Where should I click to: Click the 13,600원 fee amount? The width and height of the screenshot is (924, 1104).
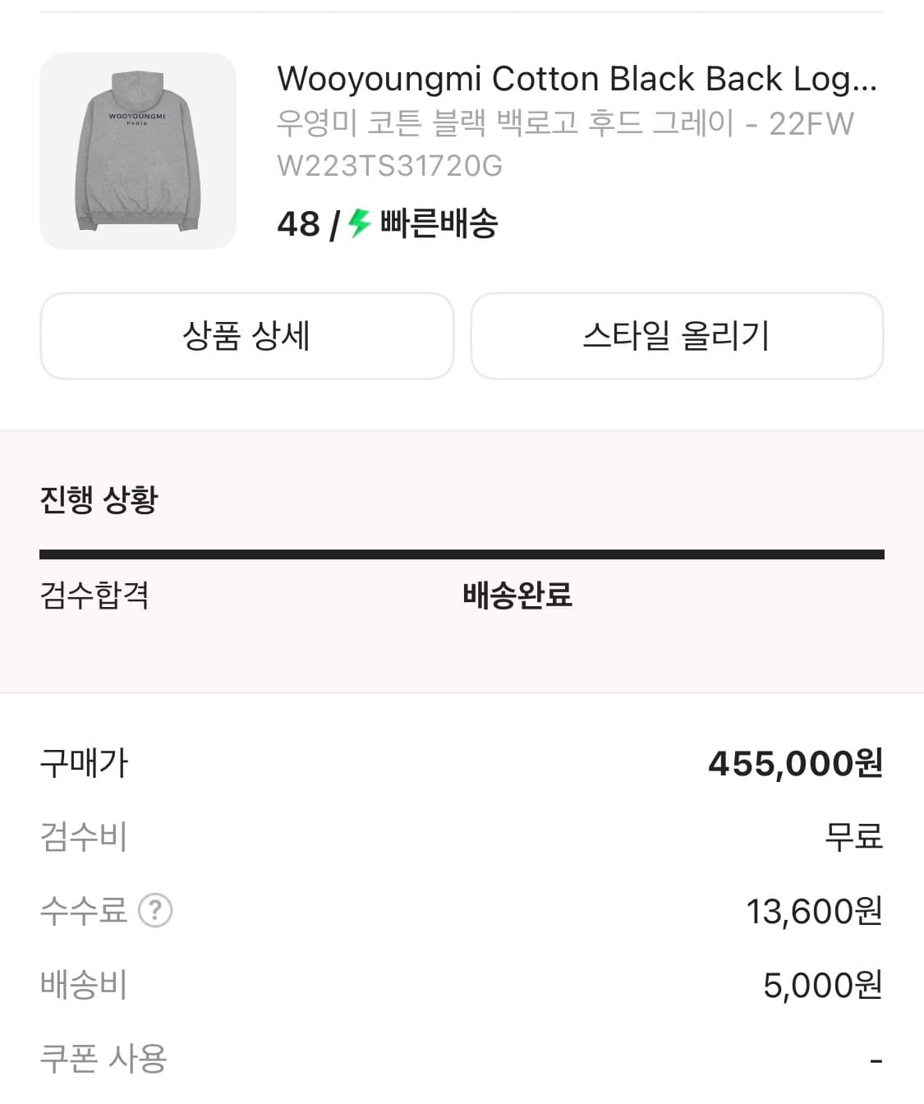pyautogui.click(x=813, y=911)
